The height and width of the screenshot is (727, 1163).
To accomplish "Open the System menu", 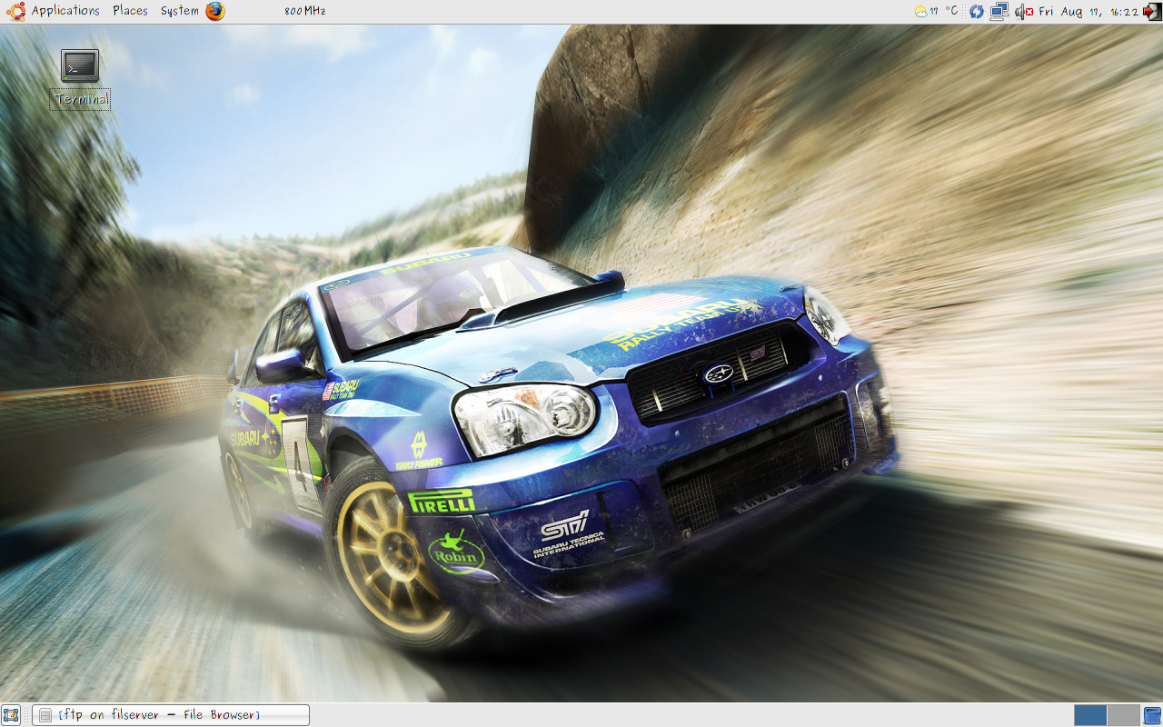I will click(179, 11).
